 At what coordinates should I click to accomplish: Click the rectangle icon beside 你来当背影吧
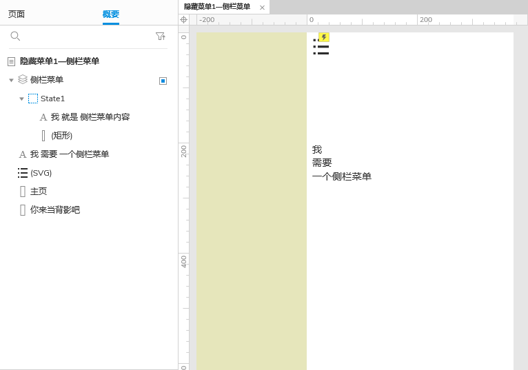point(23,210)
